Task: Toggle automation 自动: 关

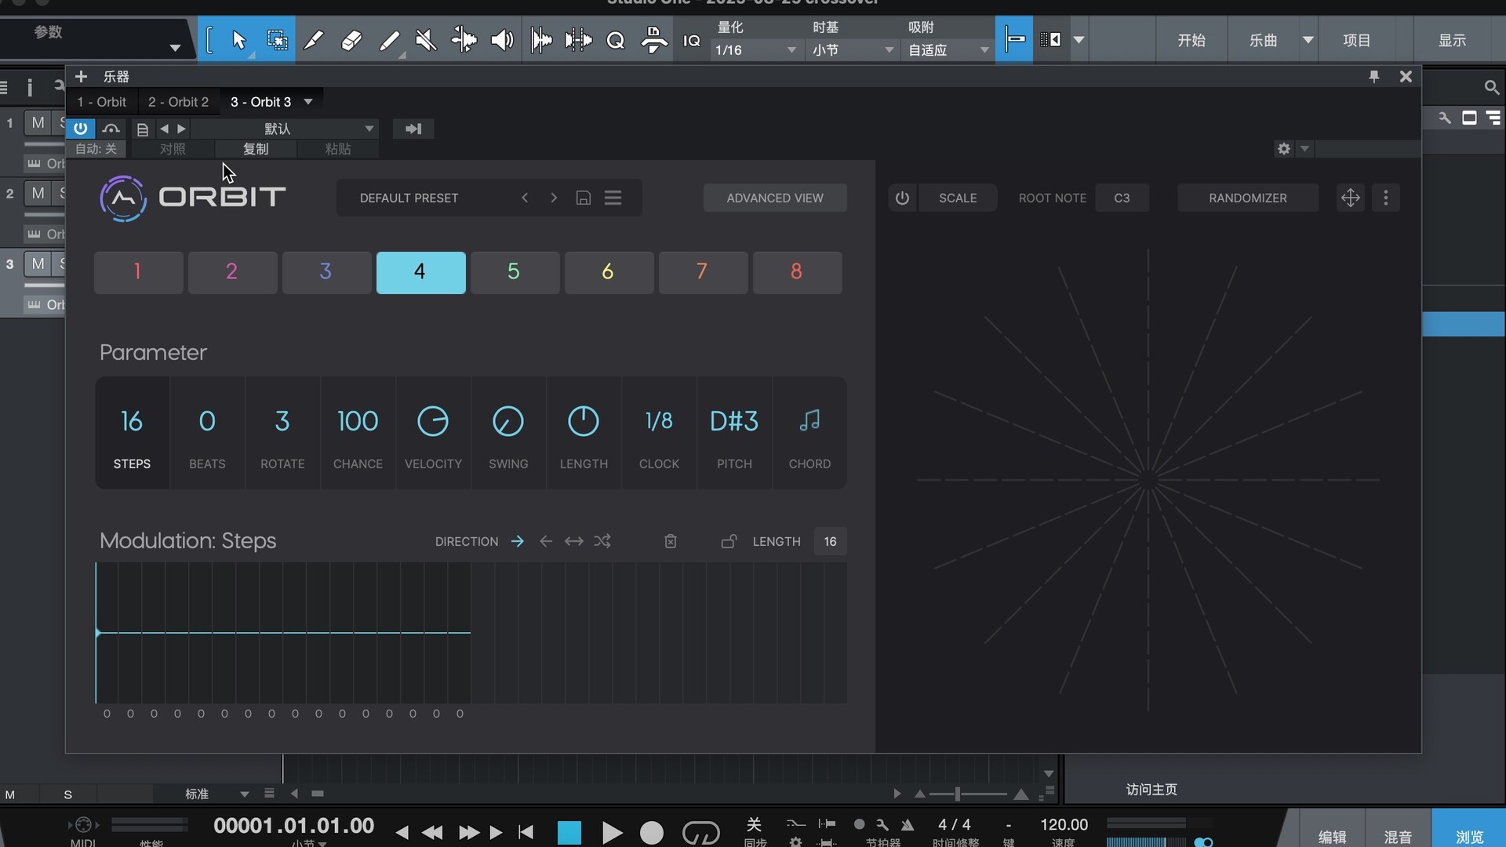Action: click(x=96, y=149)
